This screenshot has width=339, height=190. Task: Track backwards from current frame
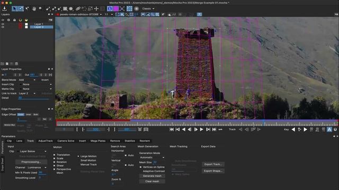pyautogui.click(x=240, y=129)
